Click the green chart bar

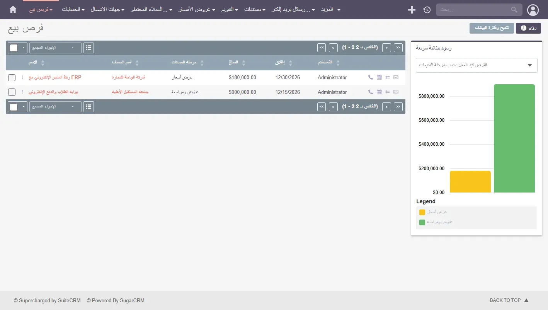point(514,138)
